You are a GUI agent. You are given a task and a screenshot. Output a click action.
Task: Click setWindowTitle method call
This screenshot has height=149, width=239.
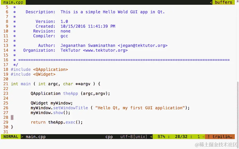pos(70,108)
